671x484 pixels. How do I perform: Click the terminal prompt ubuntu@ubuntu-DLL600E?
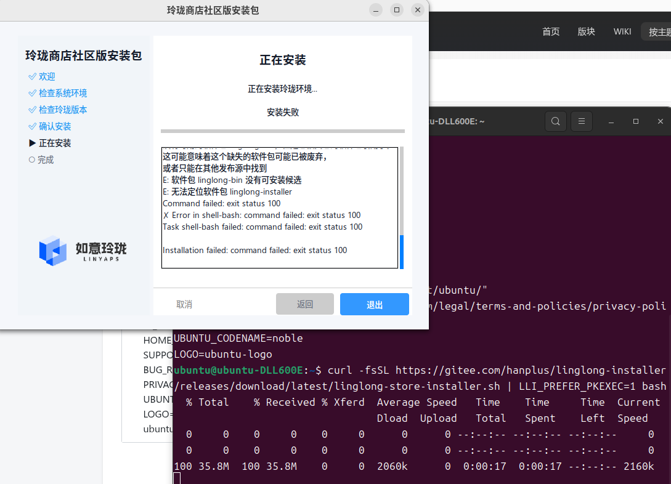tap(239, 370)
